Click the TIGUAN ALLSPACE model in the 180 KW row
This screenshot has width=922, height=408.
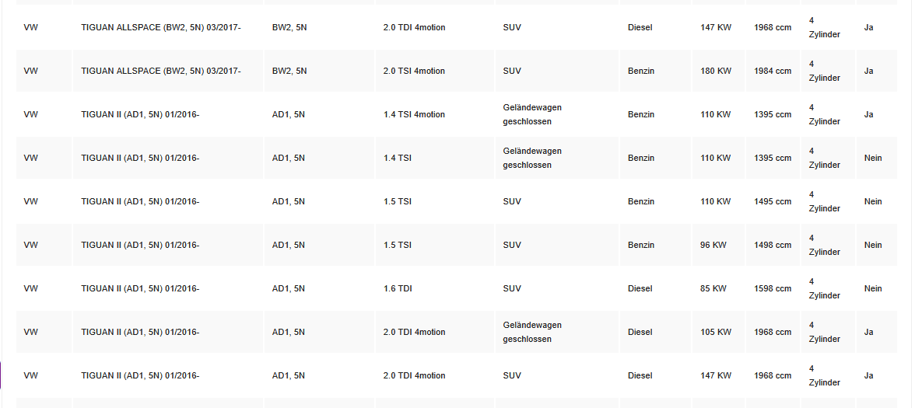tap(161, 71)
